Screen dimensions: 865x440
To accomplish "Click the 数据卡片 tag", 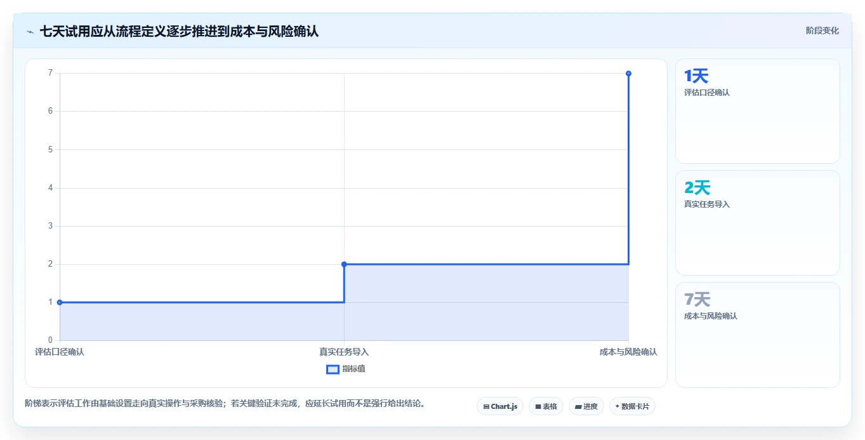I will tap(632, 406).
